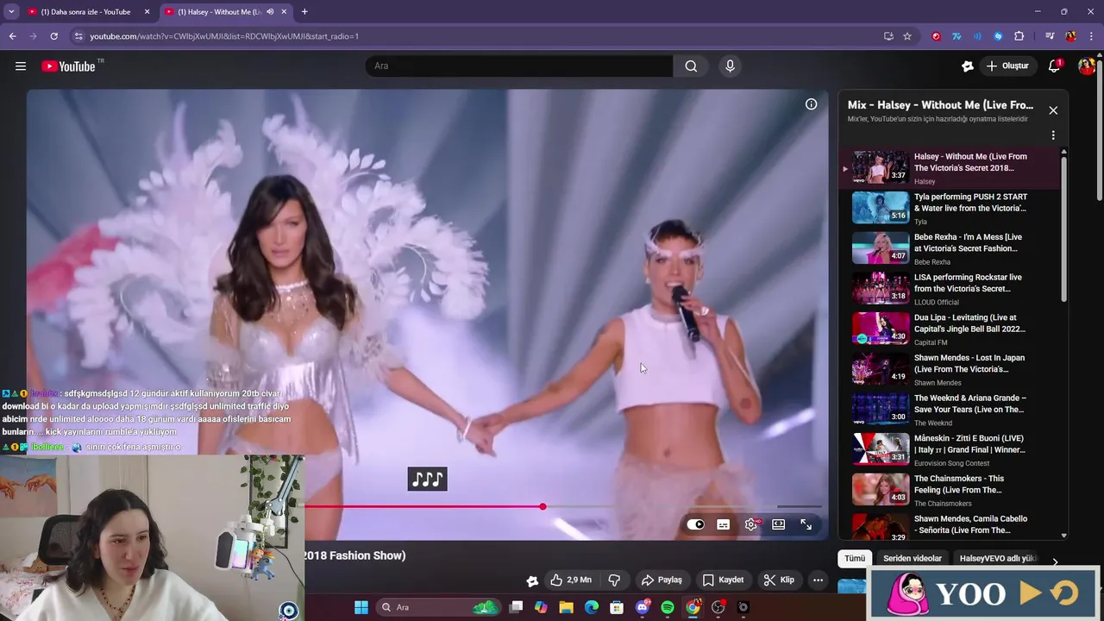
Task: Select the HalseyVEVO adlı chip
Action: click(x=998, y=558)
